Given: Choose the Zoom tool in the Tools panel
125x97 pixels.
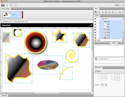Looking at the screenshot, I should click(x=102, y=12).
